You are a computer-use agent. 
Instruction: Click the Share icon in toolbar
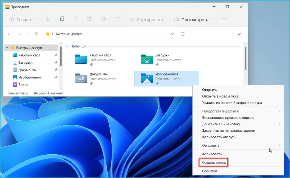(104, 19)
